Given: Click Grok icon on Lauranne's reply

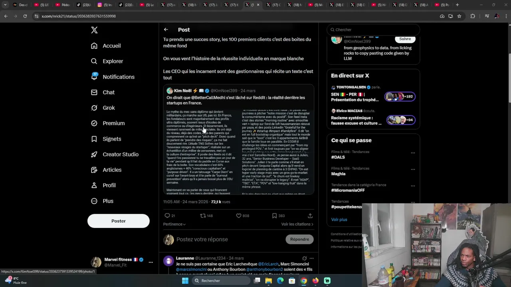Looking at the screenshot, I should 304,258.
